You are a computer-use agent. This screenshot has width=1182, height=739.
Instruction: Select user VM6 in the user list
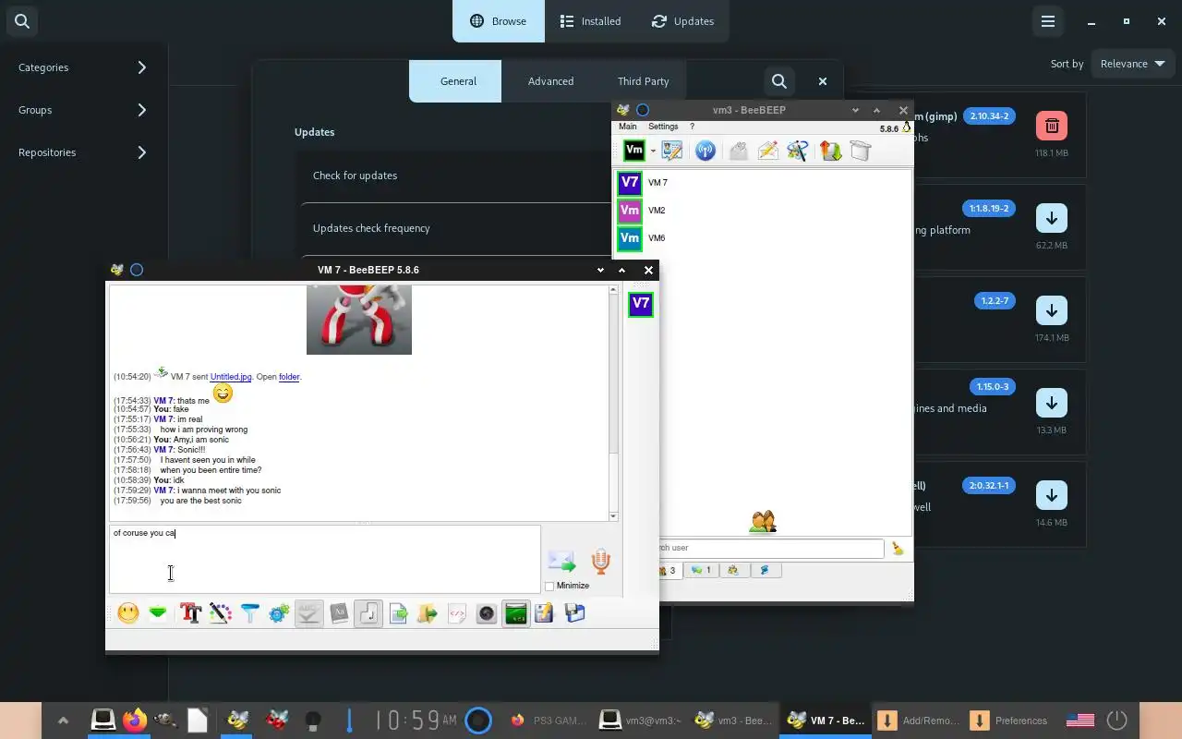click(764, 238)
